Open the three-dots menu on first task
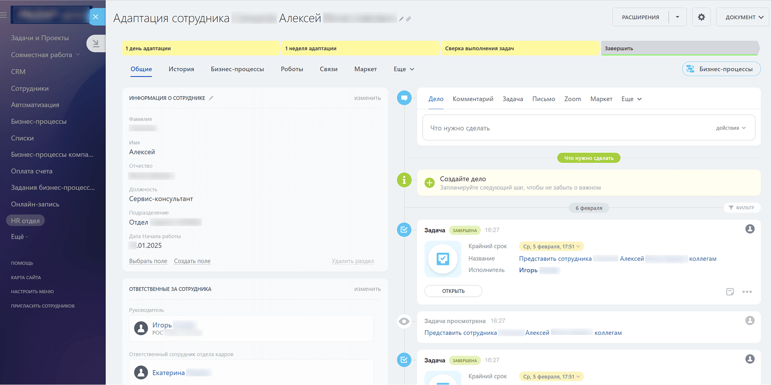This screenshot has width=771, height=385. (x=747, y=292)
